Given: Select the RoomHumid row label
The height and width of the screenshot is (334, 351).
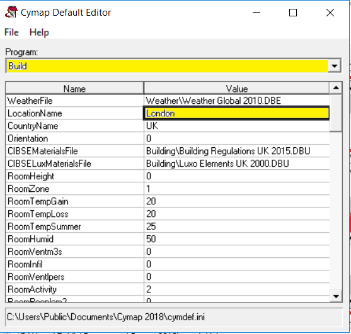Looking at the screenshot, I should click(x=74, y=239).
